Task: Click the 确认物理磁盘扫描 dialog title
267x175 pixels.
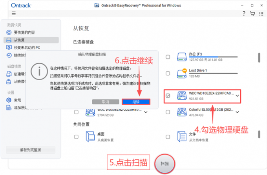Action: click(x=92, y=54)
